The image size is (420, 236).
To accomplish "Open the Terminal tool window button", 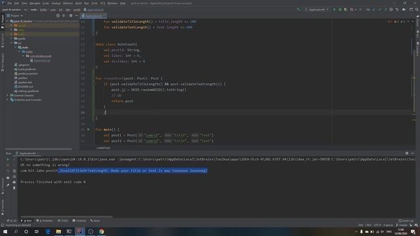I will [79, 221].
